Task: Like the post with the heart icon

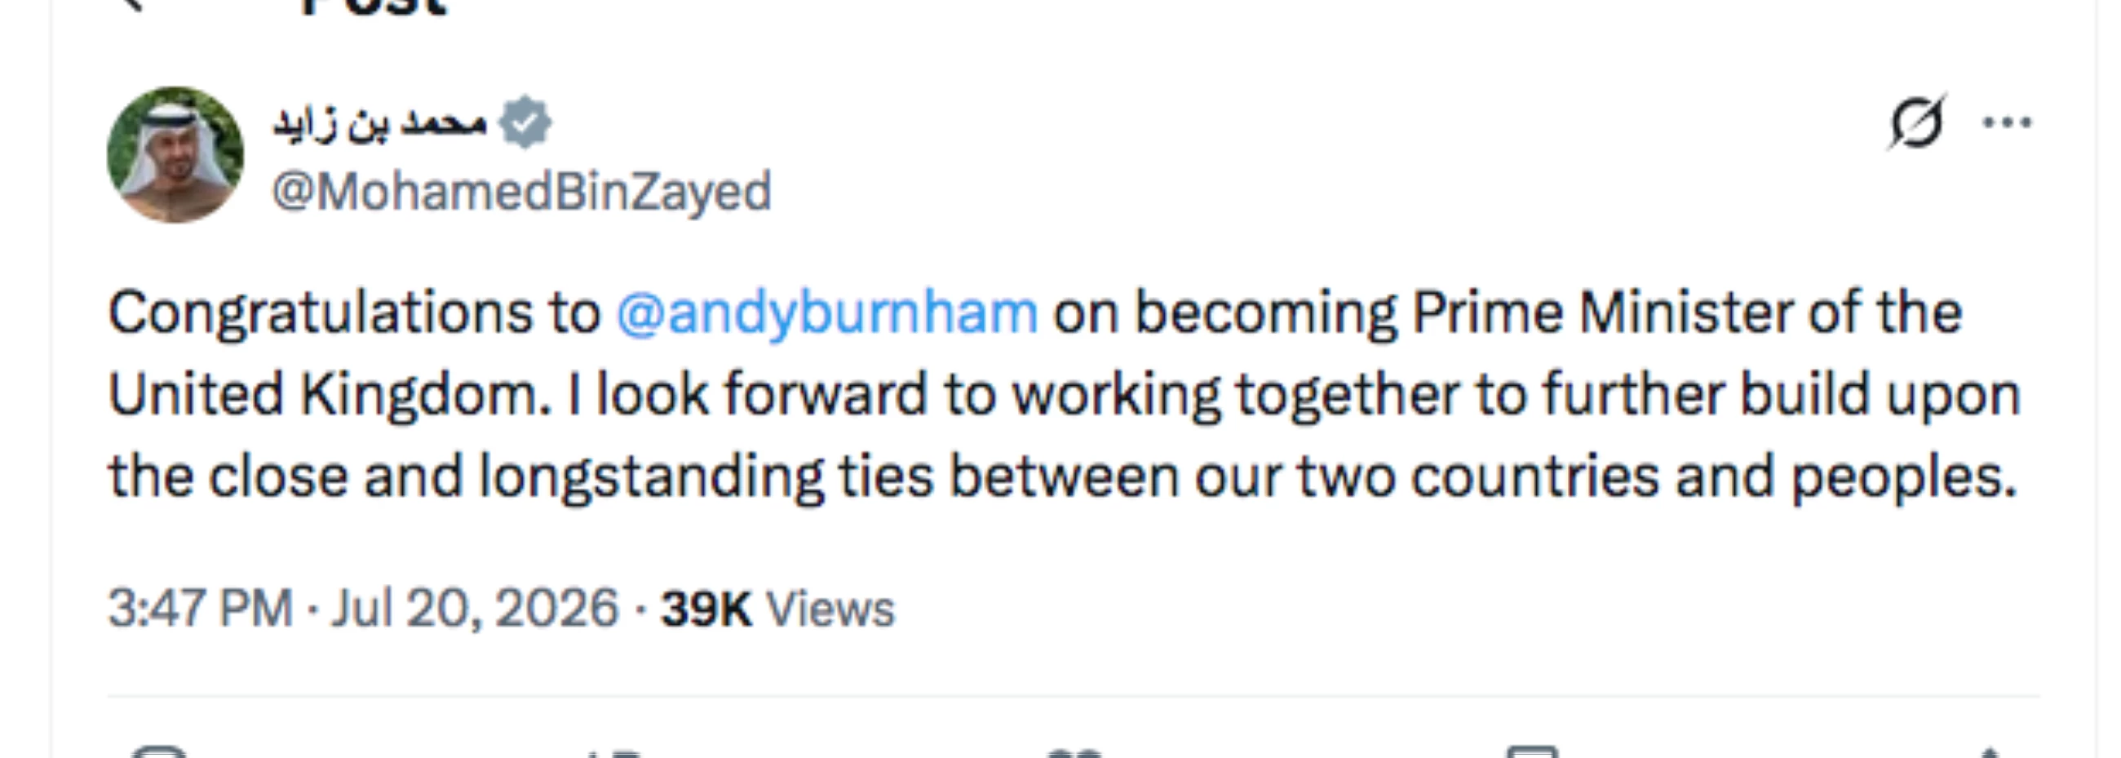Action: pyautogui.click(x=1074, y=753)
